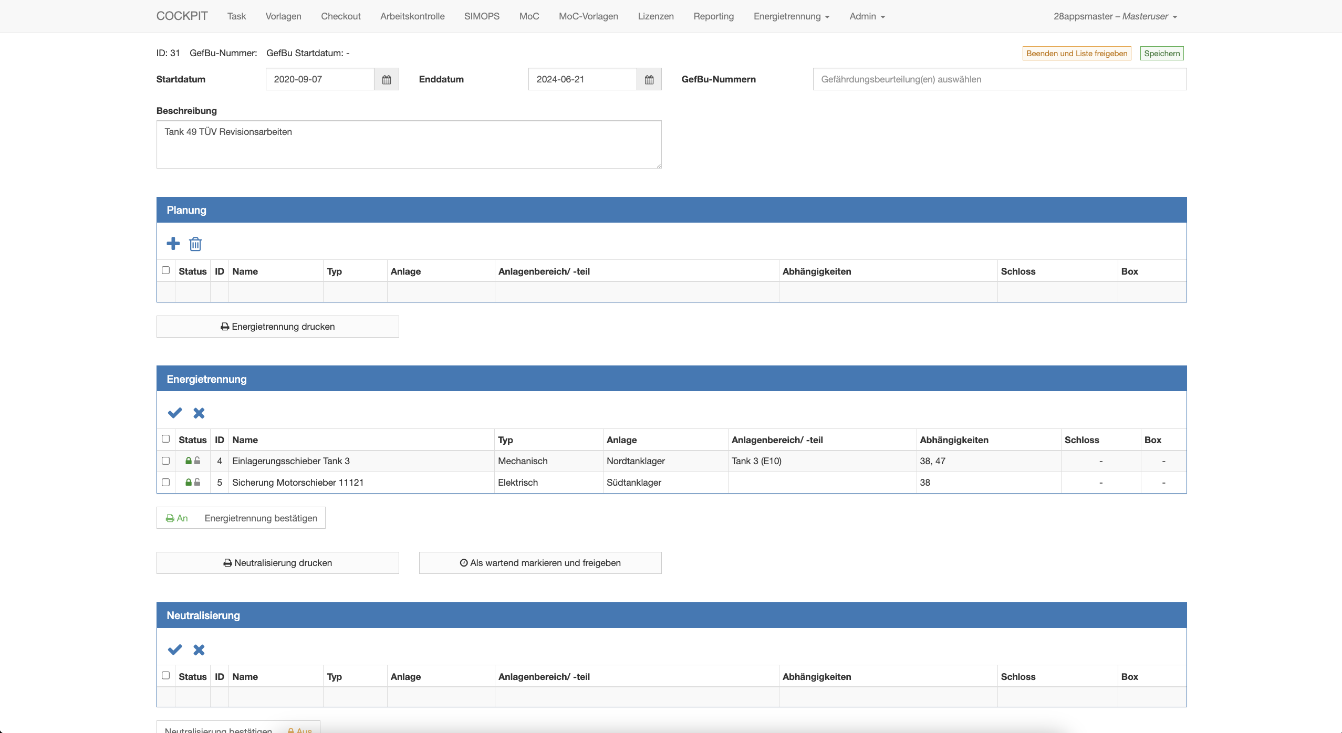Image resolution: width=1342 pixels, height=733 pixels.
Task: Open the Reporting menu item
Action: click(713, 16)
